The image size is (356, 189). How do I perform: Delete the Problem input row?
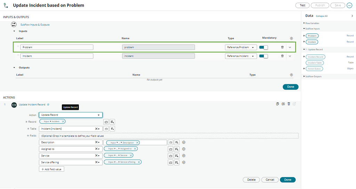(282, 47)
